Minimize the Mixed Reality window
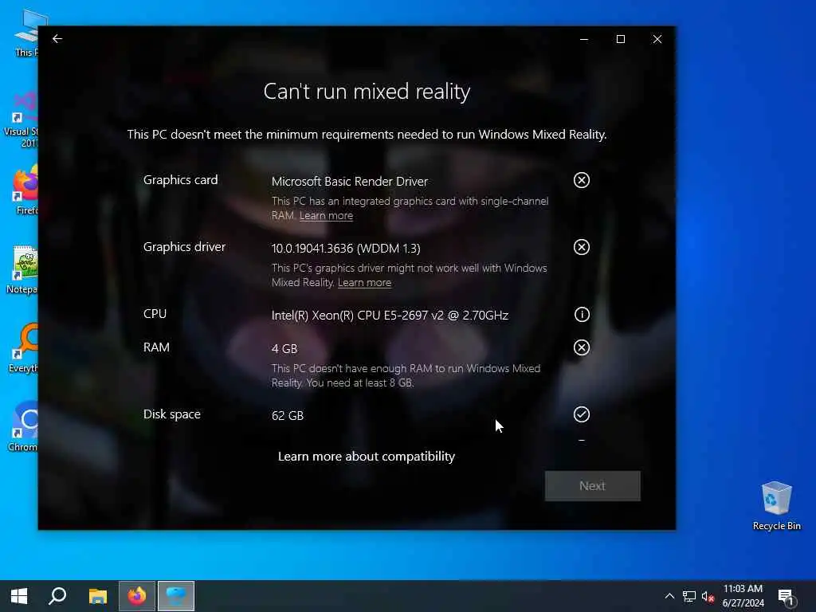Viewport: 816px width, 612px height. (x=584, y=39)
